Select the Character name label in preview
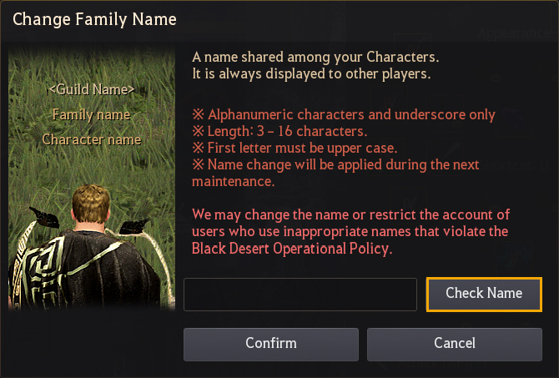This screenshot has height=378, width=559. tap(92, 139)
